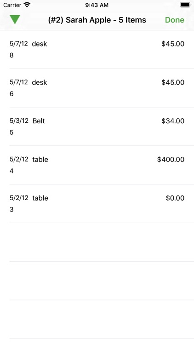Tap the $400.00 amount
Viewport: 194px width, 345px height.
pos(171,159)
